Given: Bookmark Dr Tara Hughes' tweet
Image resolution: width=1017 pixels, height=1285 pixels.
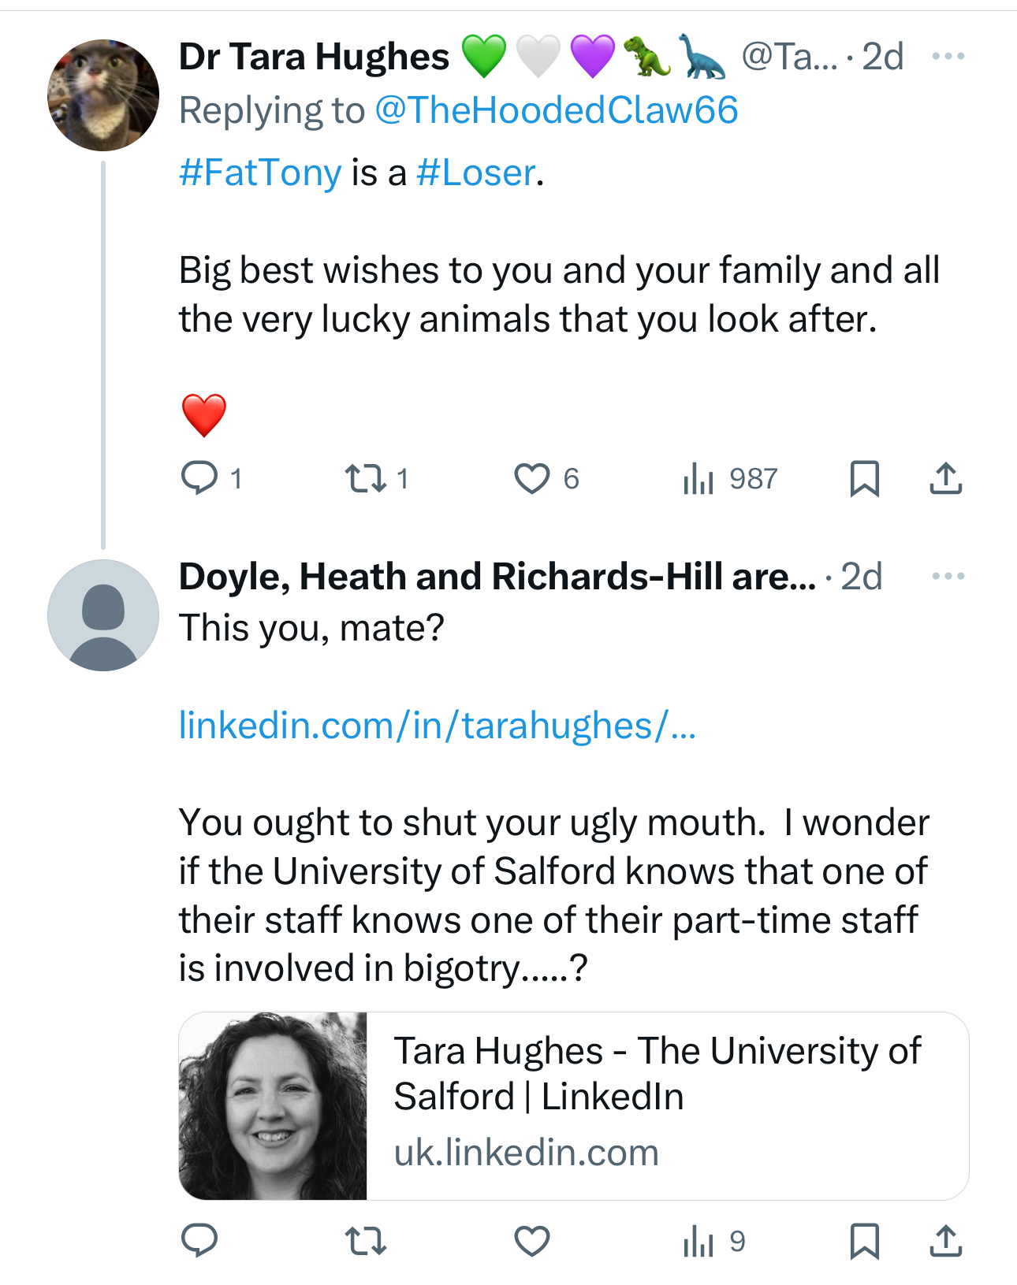Looking at the screenshot, I should [864, 477].
